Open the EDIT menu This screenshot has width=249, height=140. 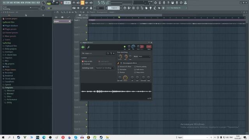tap(8, 3)
